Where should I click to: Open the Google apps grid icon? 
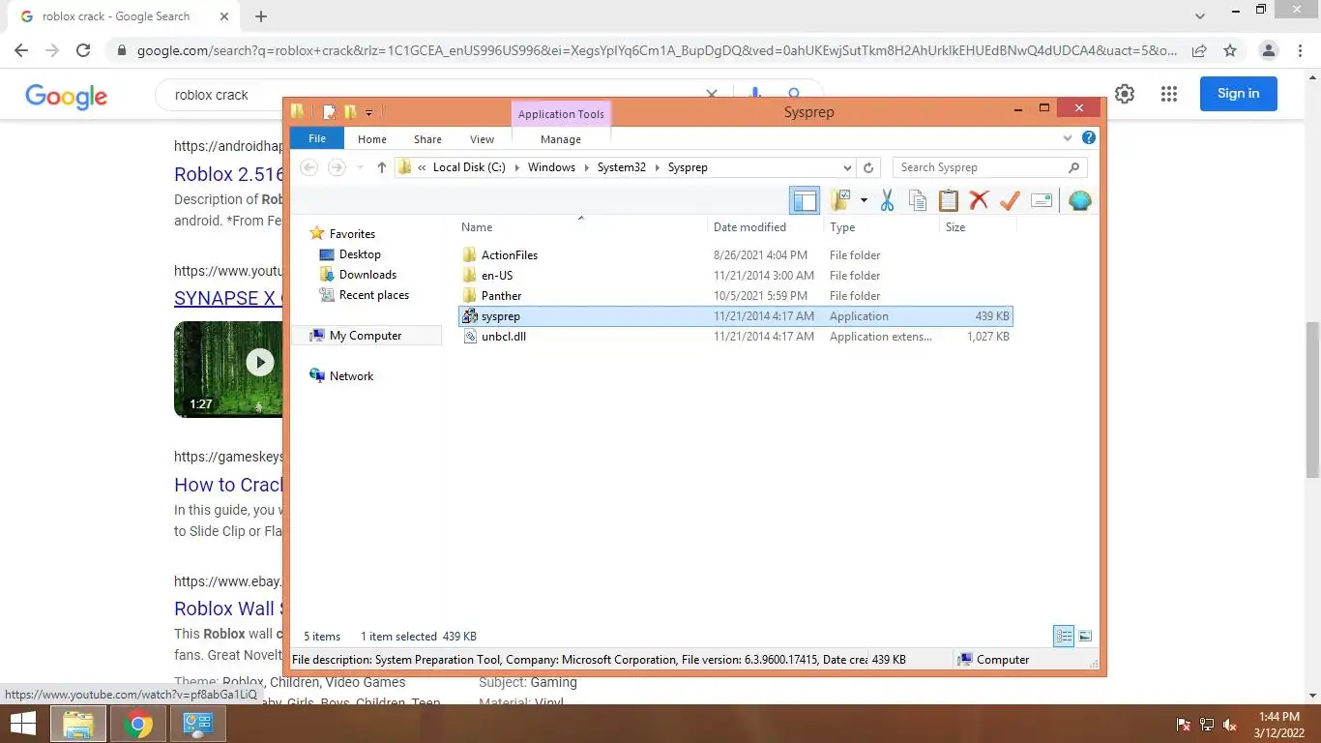(x=1169, y=94)
